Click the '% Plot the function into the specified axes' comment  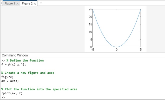[x=39, y=89]
